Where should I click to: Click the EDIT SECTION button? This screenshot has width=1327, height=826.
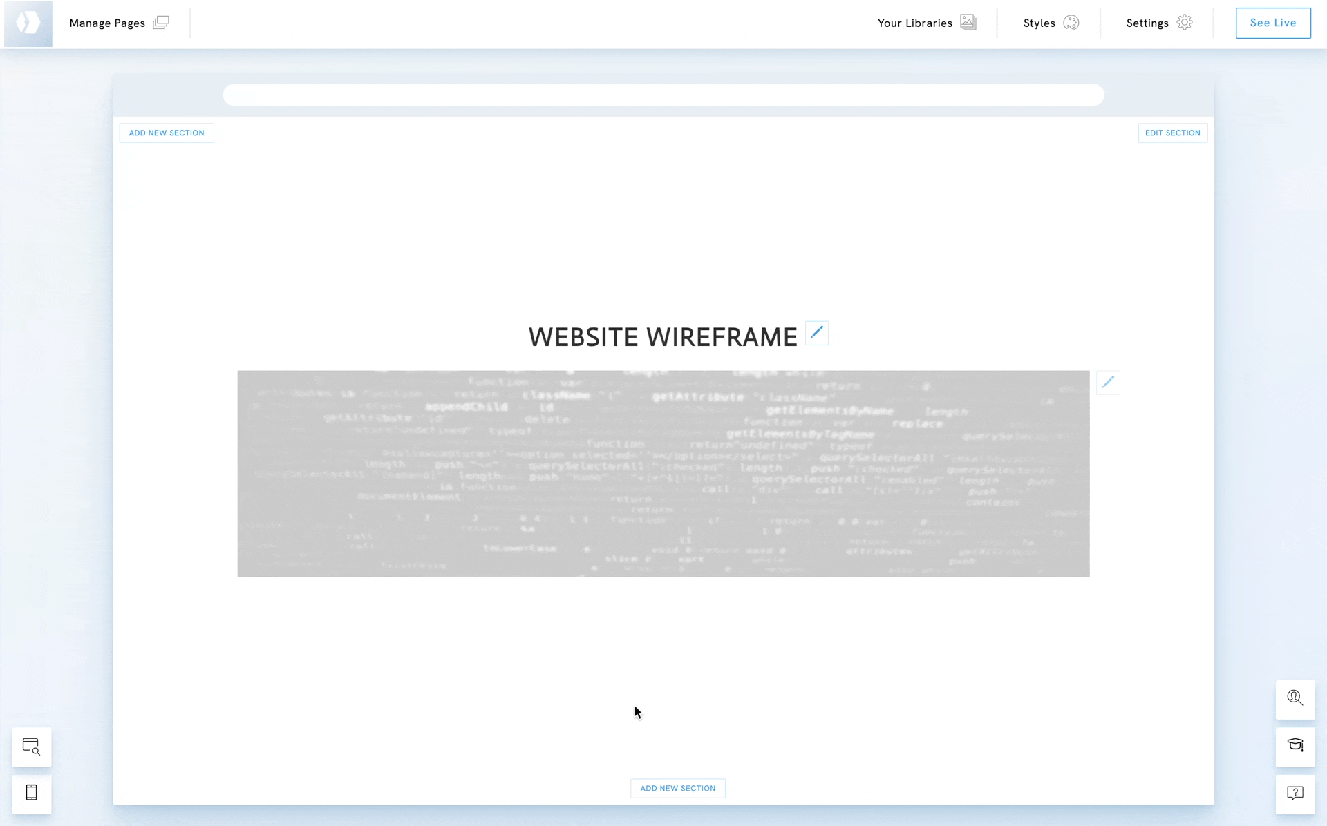[x=1172, y=133]
